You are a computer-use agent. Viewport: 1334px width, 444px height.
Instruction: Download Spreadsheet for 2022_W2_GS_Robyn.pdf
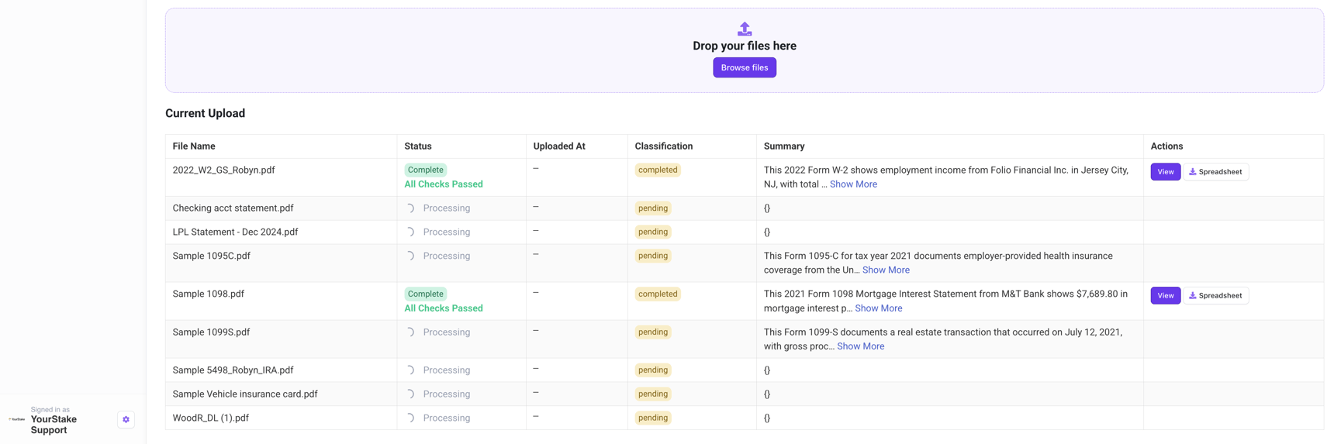pyautogui.click(x=1215, y=171)
